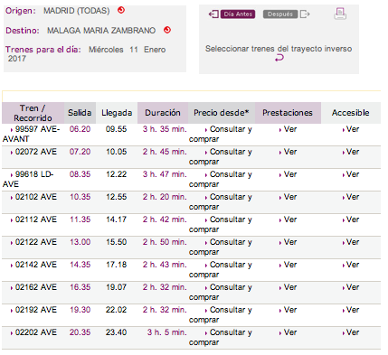This screenshot has height=355, width=388.
Task: Go to Después day
Action: click(x=280, y=14)
